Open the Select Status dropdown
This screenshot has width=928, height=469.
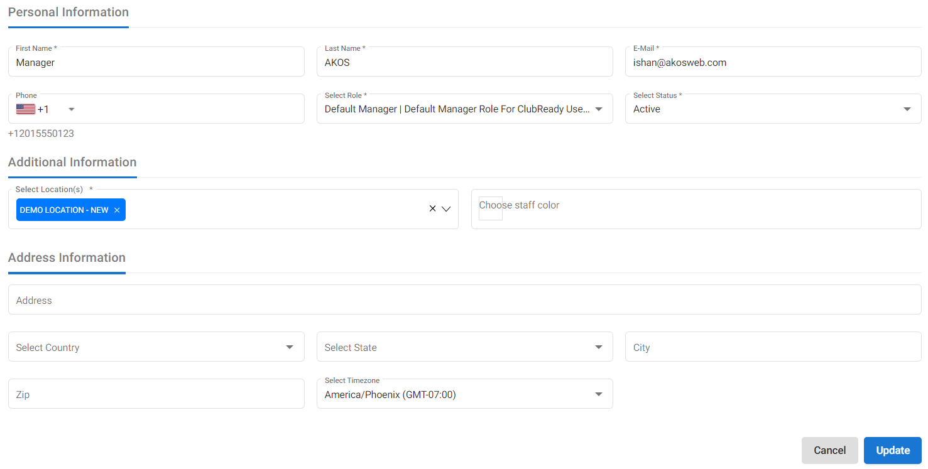(x=772, y=109)
